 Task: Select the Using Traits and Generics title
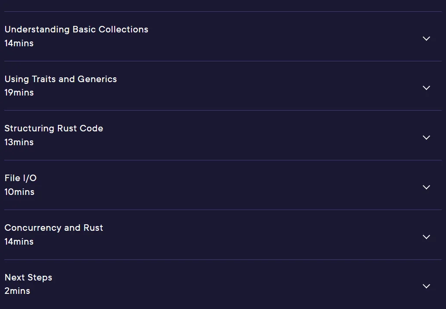click(x=61, y=79)
